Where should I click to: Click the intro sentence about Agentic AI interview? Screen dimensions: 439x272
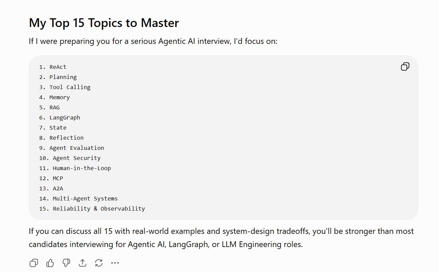pos(153,41)
